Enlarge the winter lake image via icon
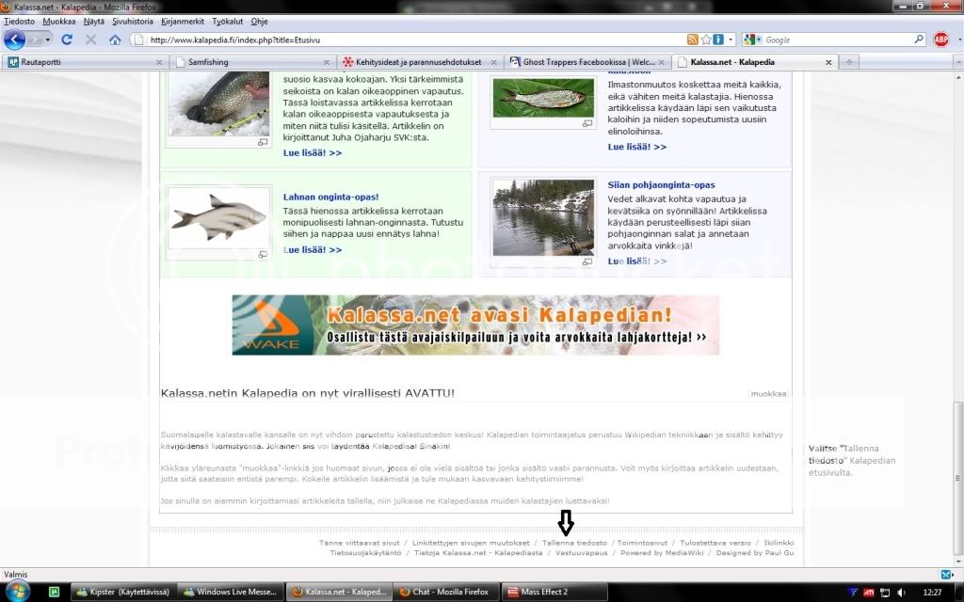Screen dimensions: 964x602 pyautogui.click(x=587, y=262)
